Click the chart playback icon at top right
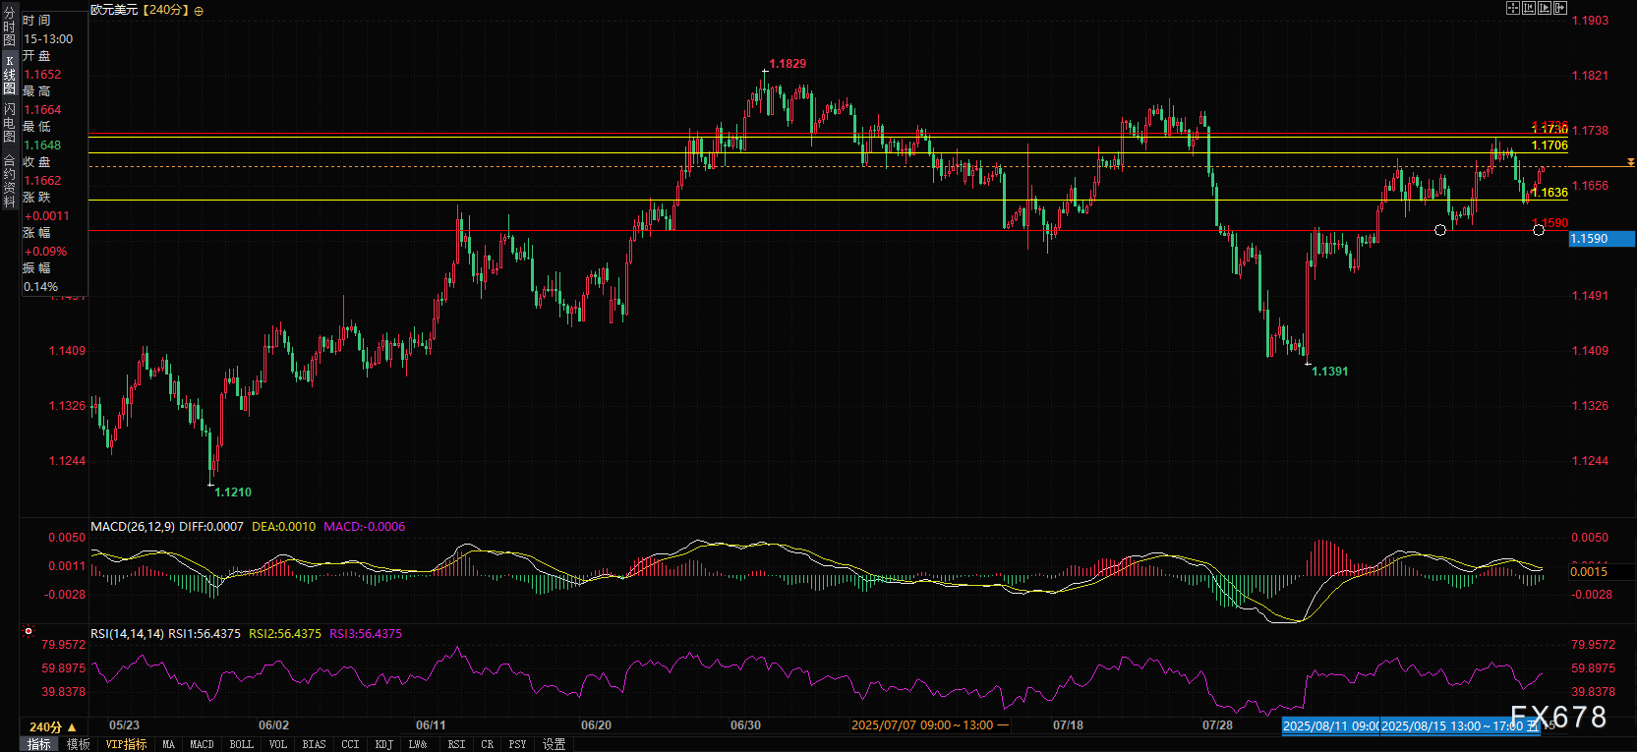 pyautogui.click(x=1545, y=8)
